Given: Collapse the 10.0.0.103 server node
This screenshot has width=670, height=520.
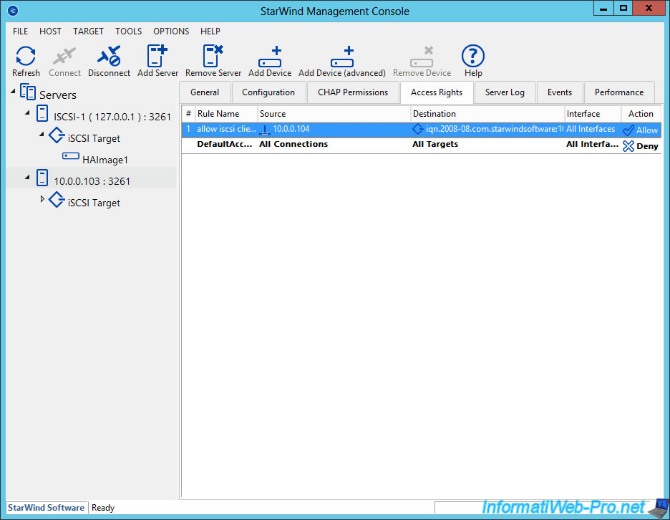Looking at the screenshot, I should coord(27,177).
